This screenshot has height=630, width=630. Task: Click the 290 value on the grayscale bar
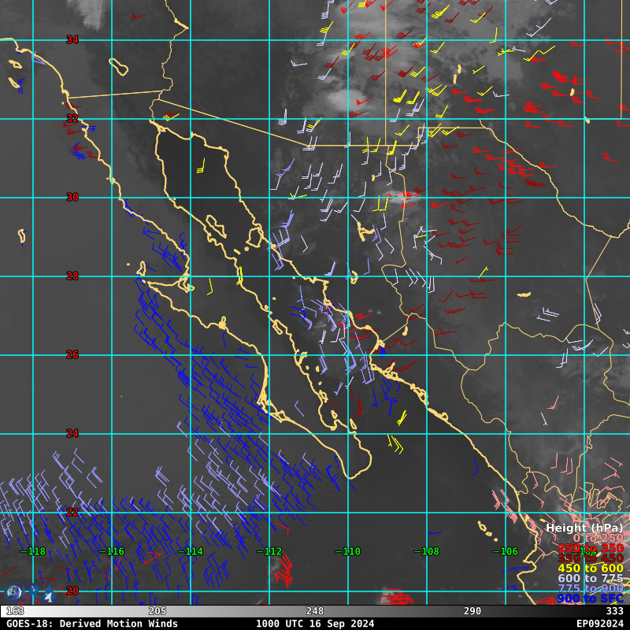click(472, 611)
